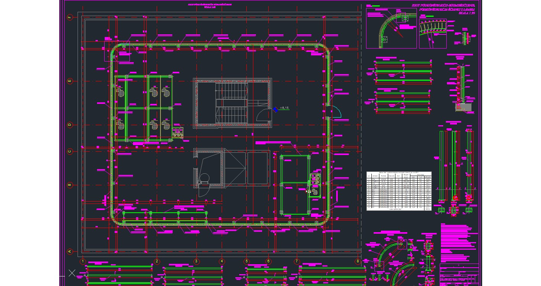Click grid bubble 8 near the bottom right

pos(358,261)
